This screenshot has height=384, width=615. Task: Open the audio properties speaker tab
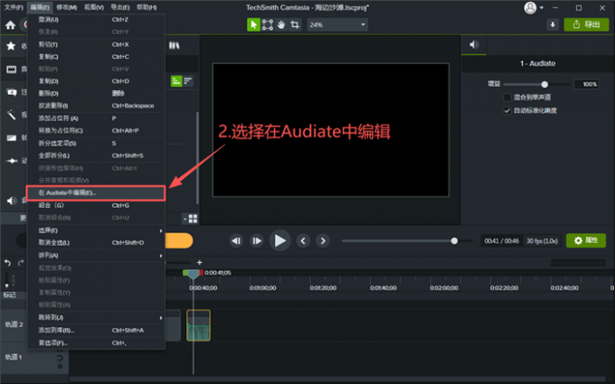tap(474, 44)
